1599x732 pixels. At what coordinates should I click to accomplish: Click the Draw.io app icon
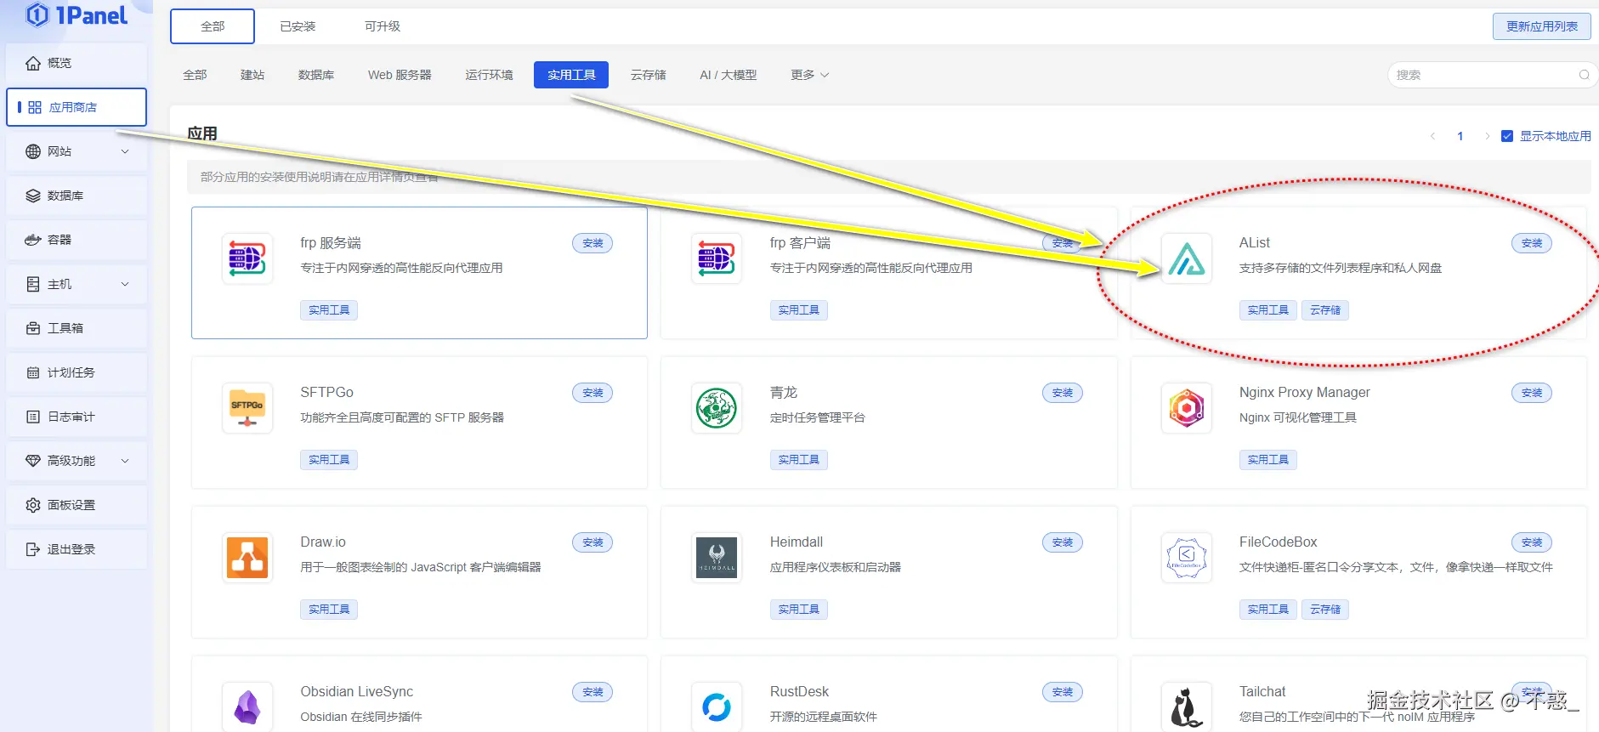click(x=247, y=558)
